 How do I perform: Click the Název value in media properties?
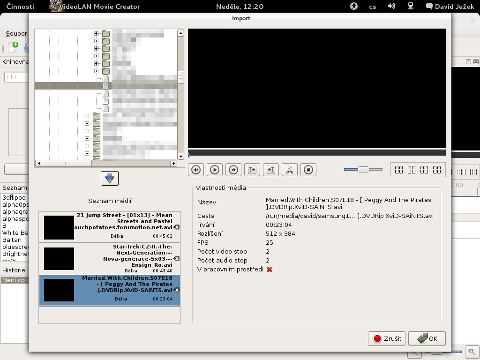click(348, 203)
